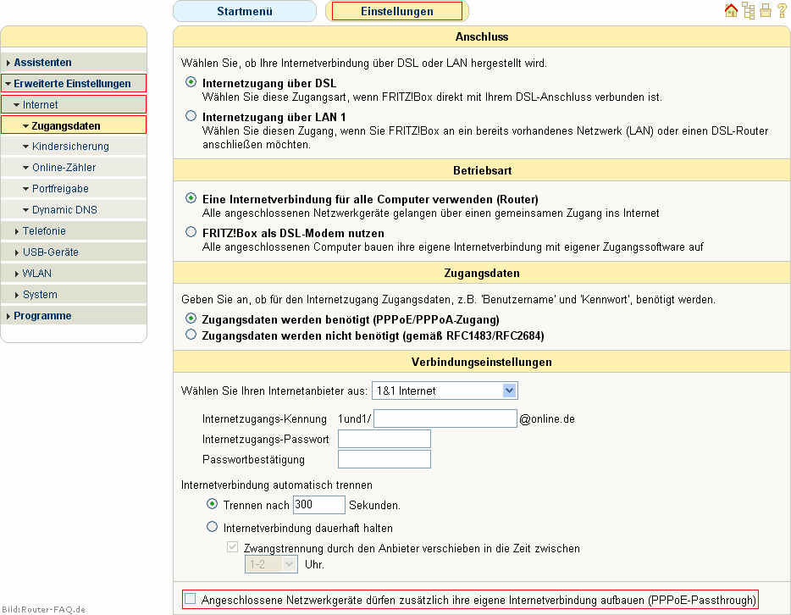Click the printer icon
This screenshot has height=615, width=791.
pos(766,11)
